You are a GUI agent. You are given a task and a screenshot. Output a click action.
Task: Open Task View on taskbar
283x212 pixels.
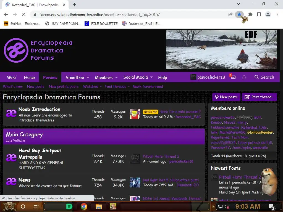[x=36, y=206]
